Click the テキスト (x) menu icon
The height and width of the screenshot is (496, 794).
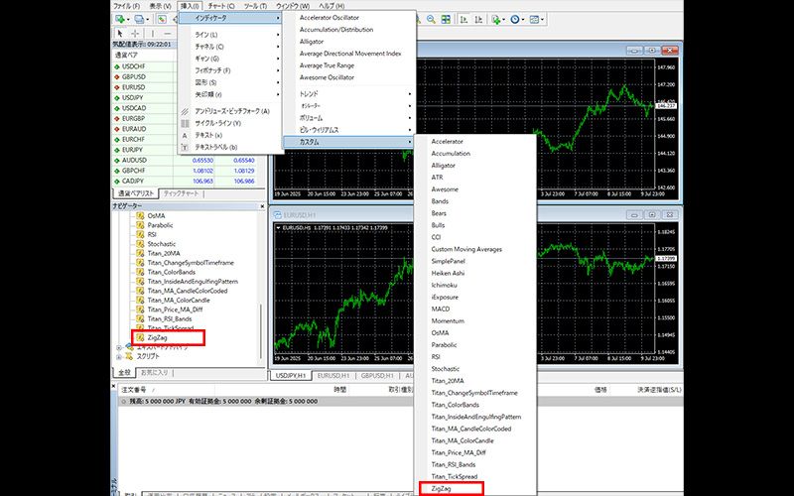[x=185, y=135]
